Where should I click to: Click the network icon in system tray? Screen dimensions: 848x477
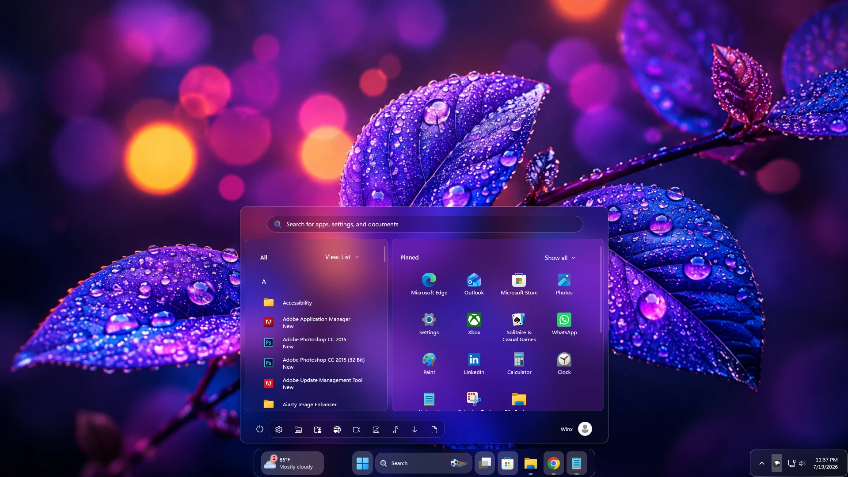(791, 463)
